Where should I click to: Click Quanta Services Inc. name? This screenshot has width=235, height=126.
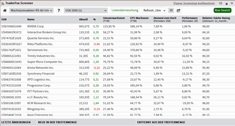(41, 38)
